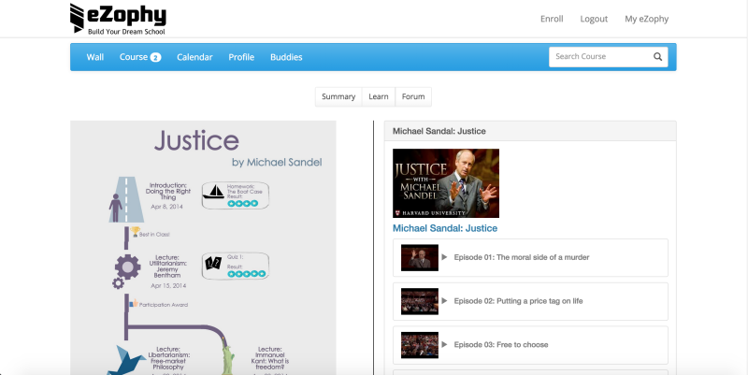This screenshot has height=375, width=748.
Task: Click the Participation Award label
Action: [x=164, y=305]
